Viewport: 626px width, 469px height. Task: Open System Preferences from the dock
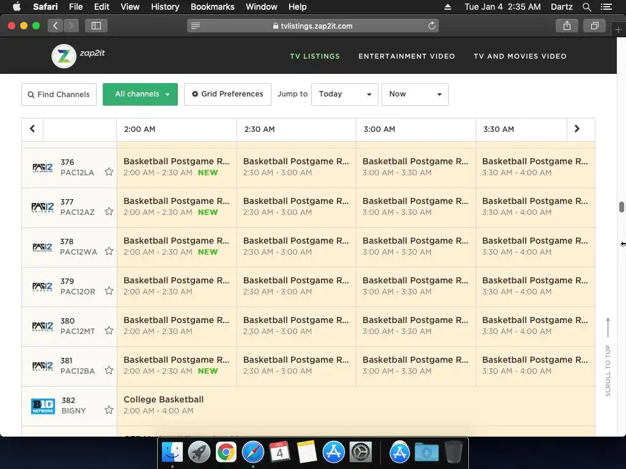361,453
